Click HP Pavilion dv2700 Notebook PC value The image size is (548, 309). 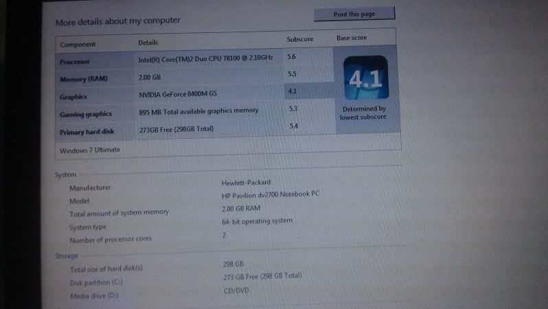(271, 194)
